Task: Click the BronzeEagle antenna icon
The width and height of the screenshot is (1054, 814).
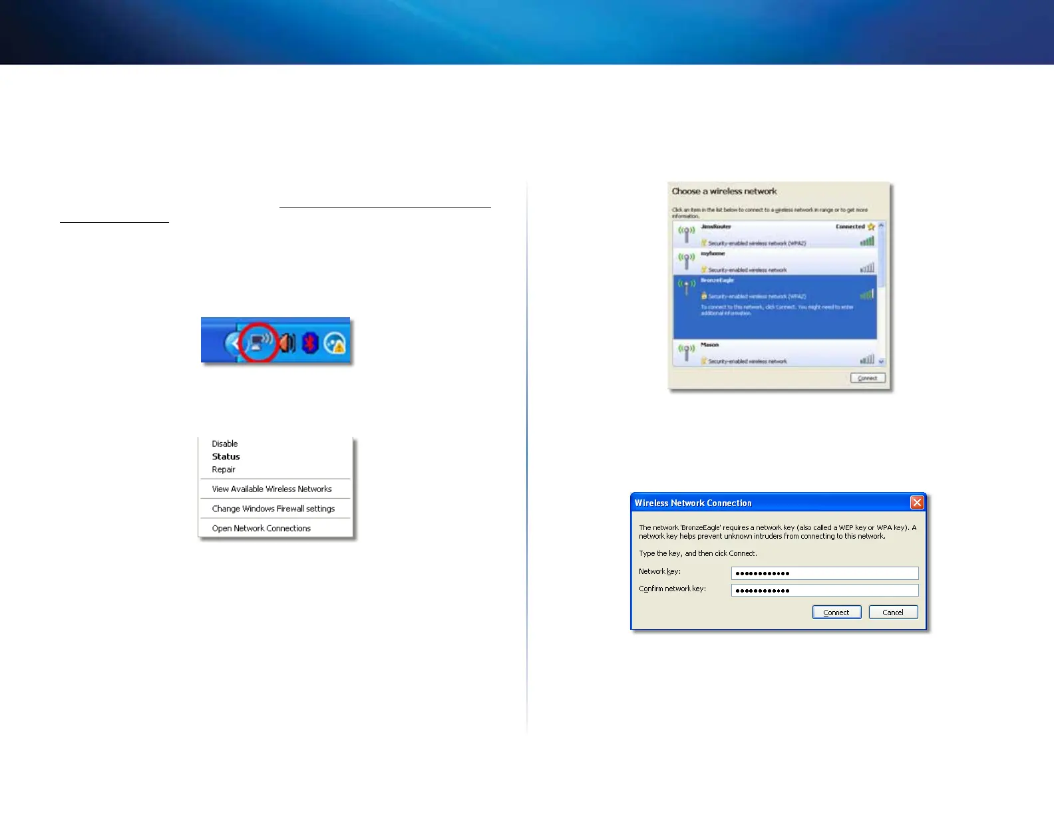Action: click(686, 288)
